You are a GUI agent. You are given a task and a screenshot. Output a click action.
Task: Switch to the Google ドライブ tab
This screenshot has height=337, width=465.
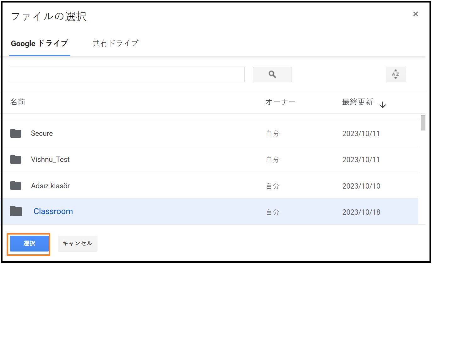click(x=40, y=43)
